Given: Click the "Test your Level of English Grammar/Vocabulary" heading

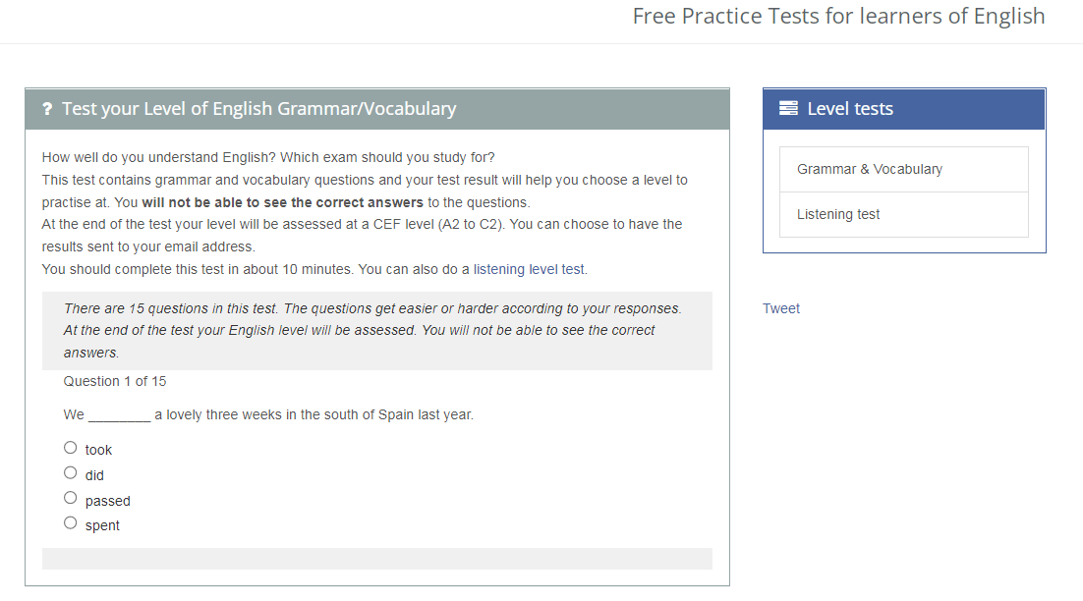Looking at the screenshot, I should pyautogui.click(x=258, y=109).
